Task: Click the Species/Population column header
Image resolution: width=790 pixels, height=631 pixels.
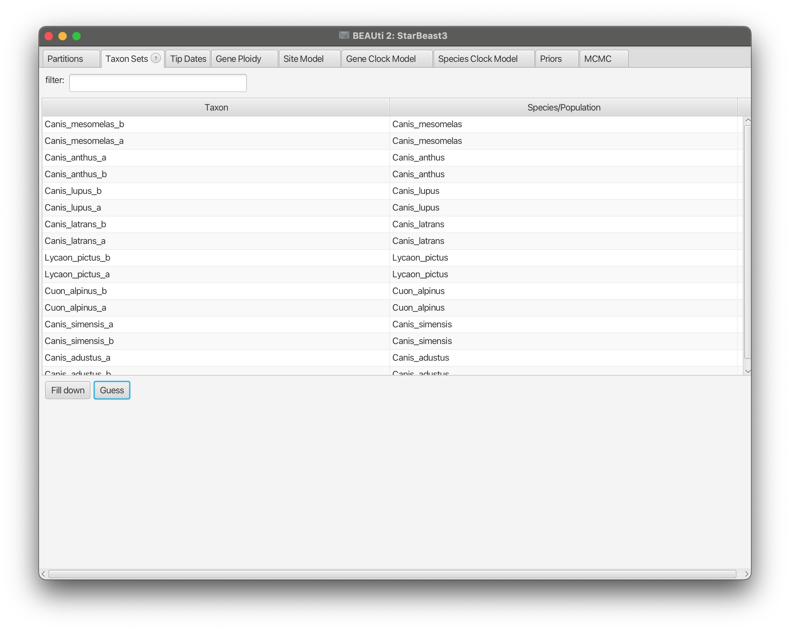Action: coord(564,107)
